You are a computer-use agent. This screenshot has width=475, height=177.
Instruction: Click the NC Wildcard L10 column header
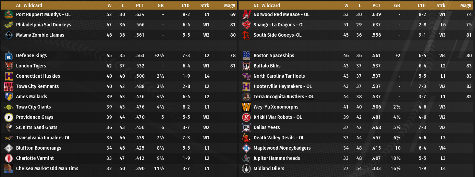(x=422, y=5)
